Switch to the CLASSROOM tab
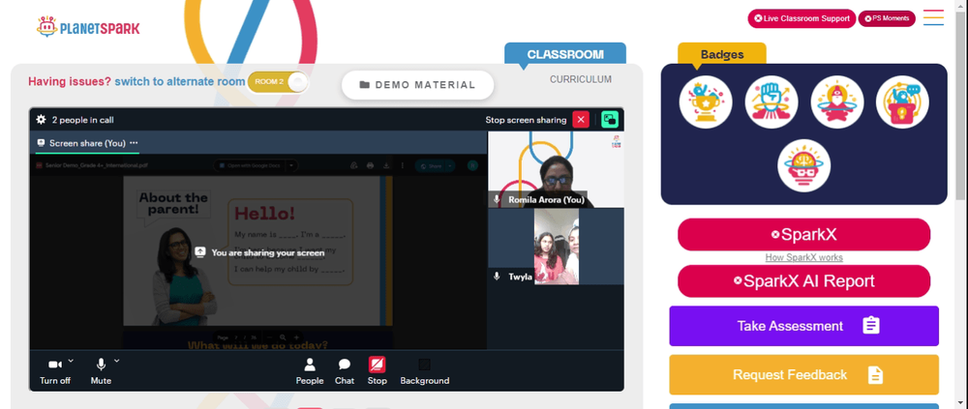Viewport: 968px width, 409px height. (x=565, y=54)
